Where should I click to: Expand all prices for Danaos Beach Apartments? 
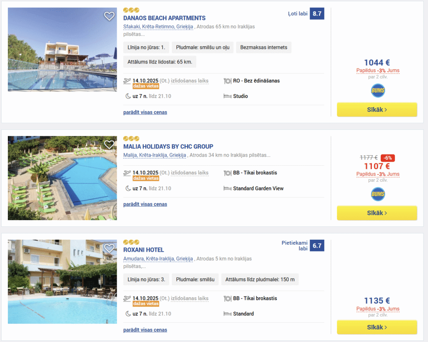[145, 112]
